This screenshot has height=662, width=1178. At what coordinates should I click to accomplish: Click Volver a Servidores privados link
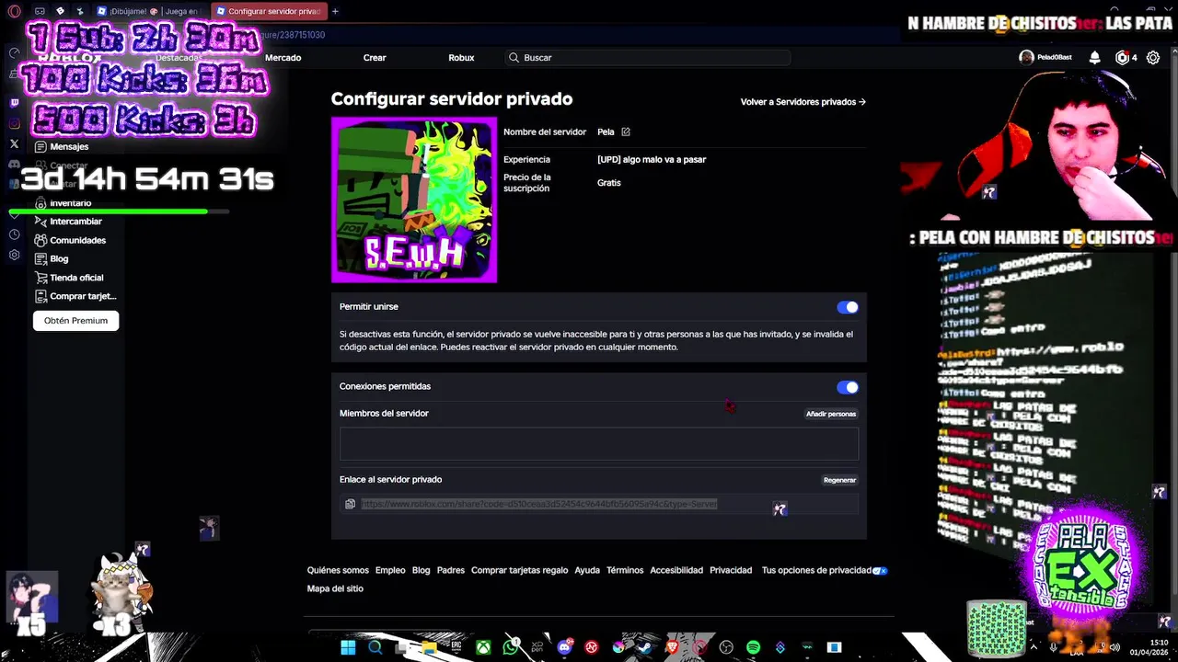(x=803, y=102)
